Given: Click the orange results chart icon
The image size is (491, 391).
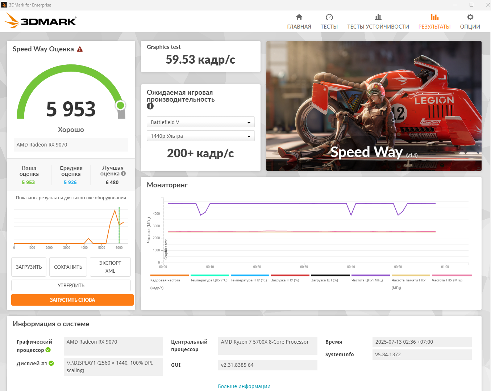Looking at the screenshot, I should pos(434,17).
